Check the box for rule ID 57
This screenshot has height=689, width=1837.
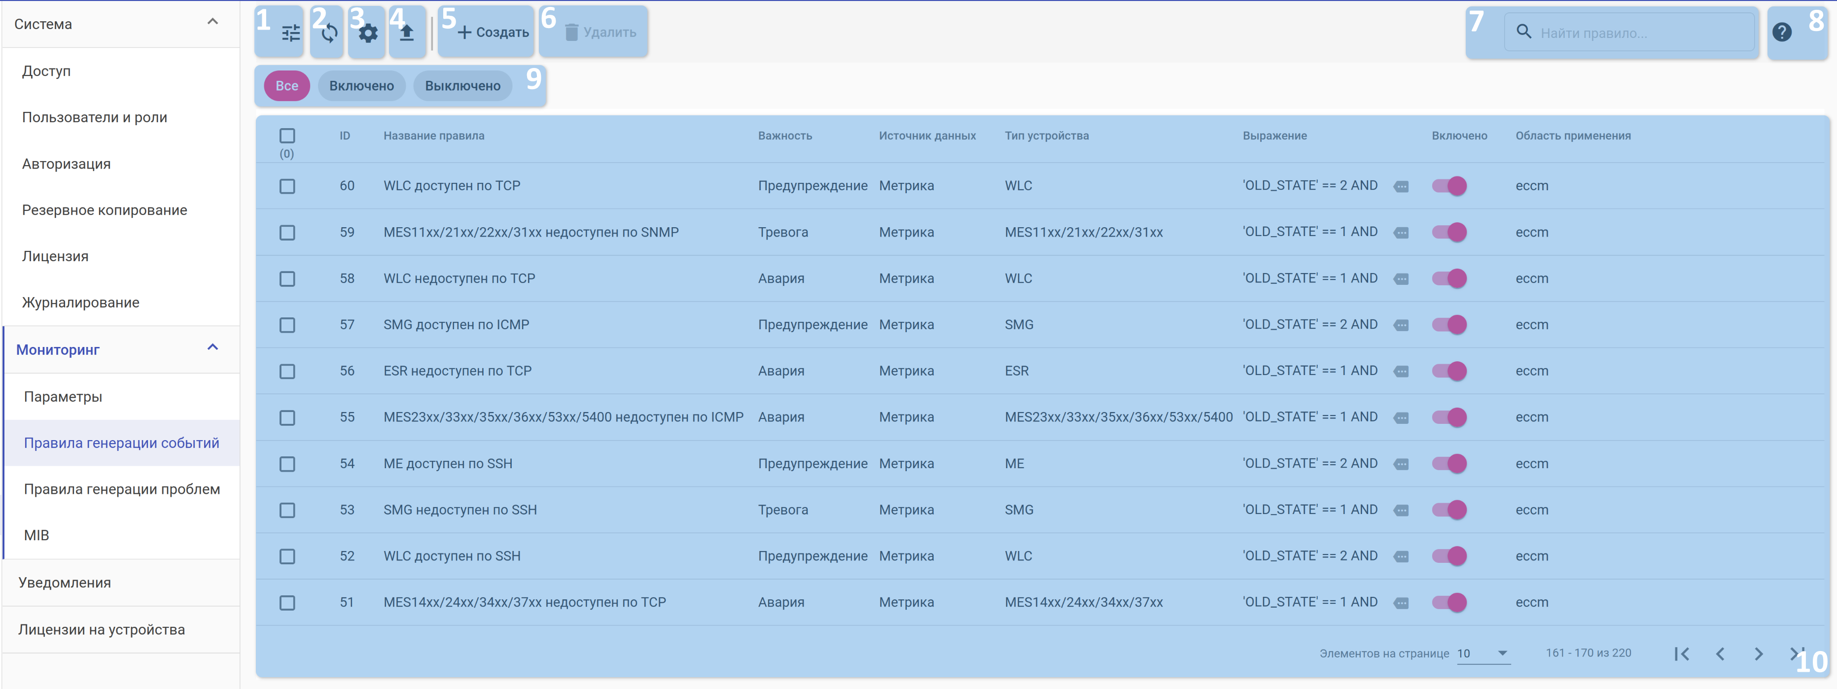click(287, 325)
